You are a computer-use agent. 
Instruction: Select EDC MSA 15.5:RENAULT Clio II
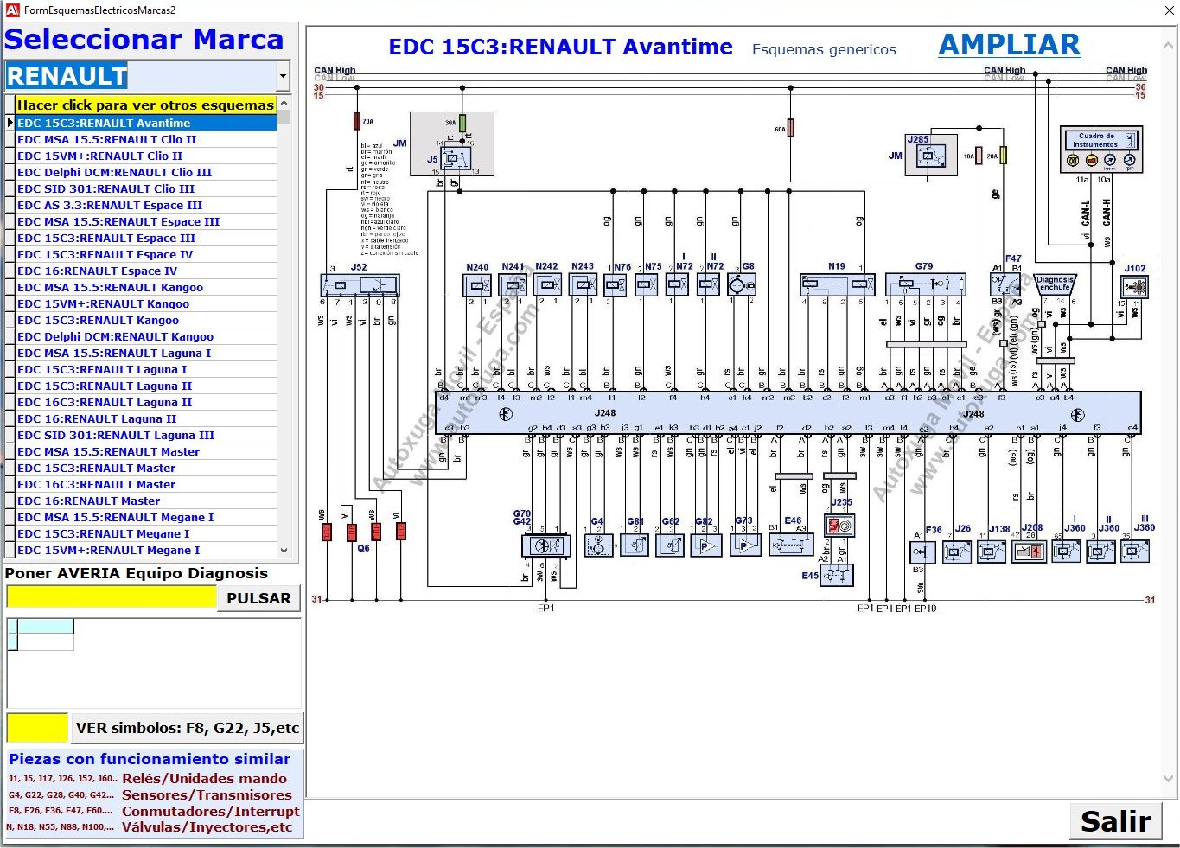coord(146,139)
